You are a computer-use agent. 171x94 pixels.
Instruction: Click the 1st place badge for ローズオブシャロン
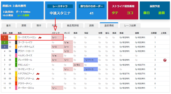[5, 37]
